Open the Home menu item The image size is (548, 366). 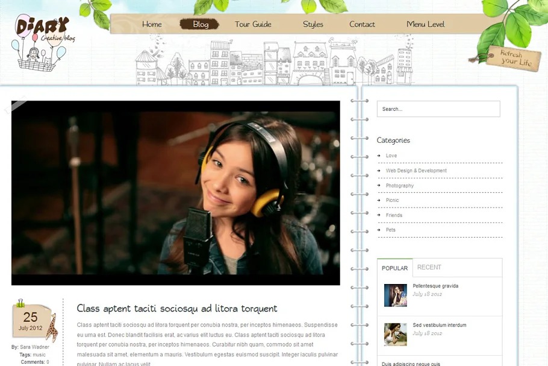coord(152,24)
